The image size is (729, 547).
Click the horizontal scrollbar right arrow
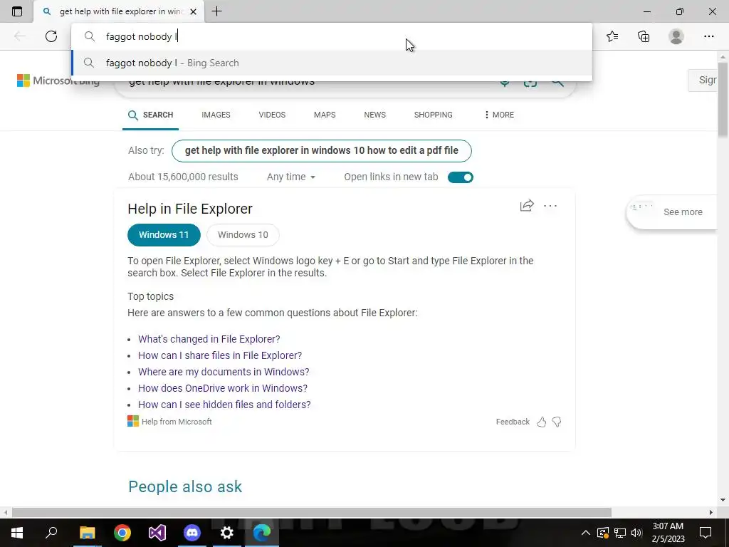[x=711, y=512]
